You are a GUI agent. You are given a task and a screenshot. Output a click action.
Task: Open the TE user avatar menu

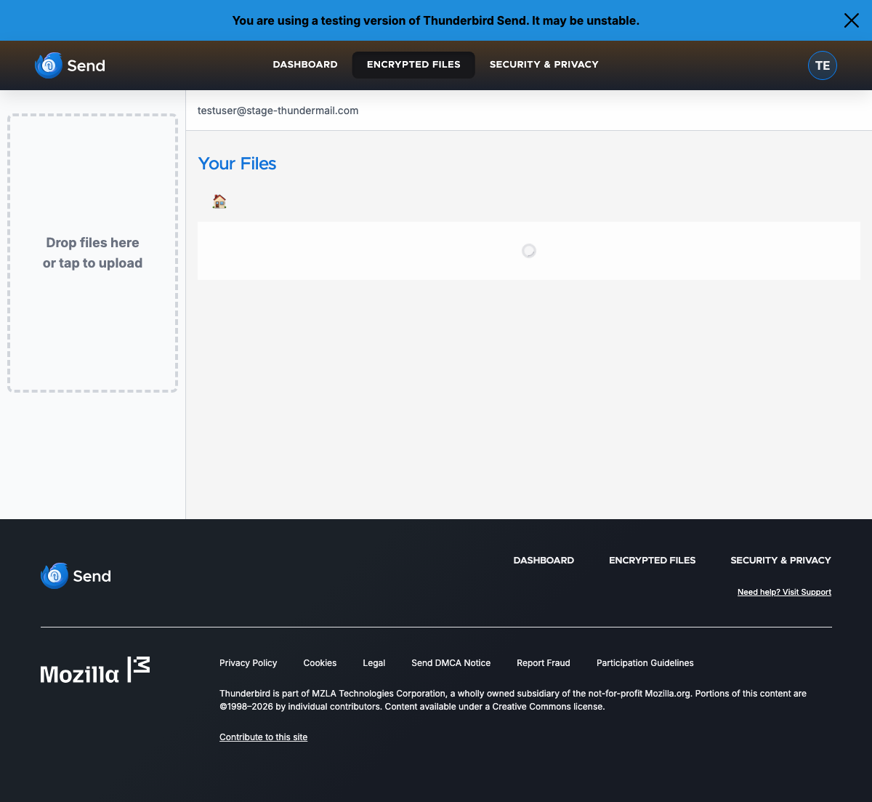click(x=823, y=65)
